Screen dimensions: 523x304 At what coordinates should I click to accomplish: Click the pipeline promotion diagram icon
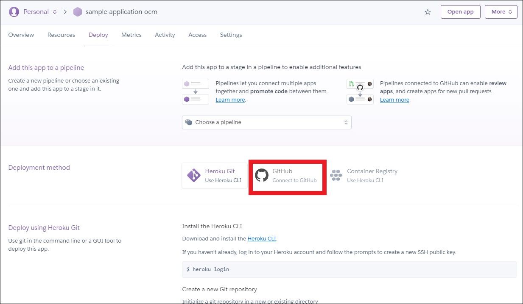(x=195, y=91)
